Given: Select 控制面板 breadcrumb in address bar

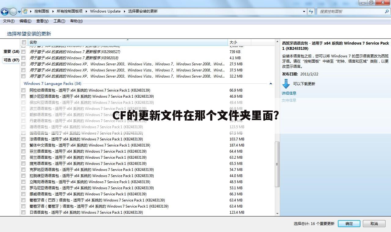Looking at the screenshot, I should (42, 11).
